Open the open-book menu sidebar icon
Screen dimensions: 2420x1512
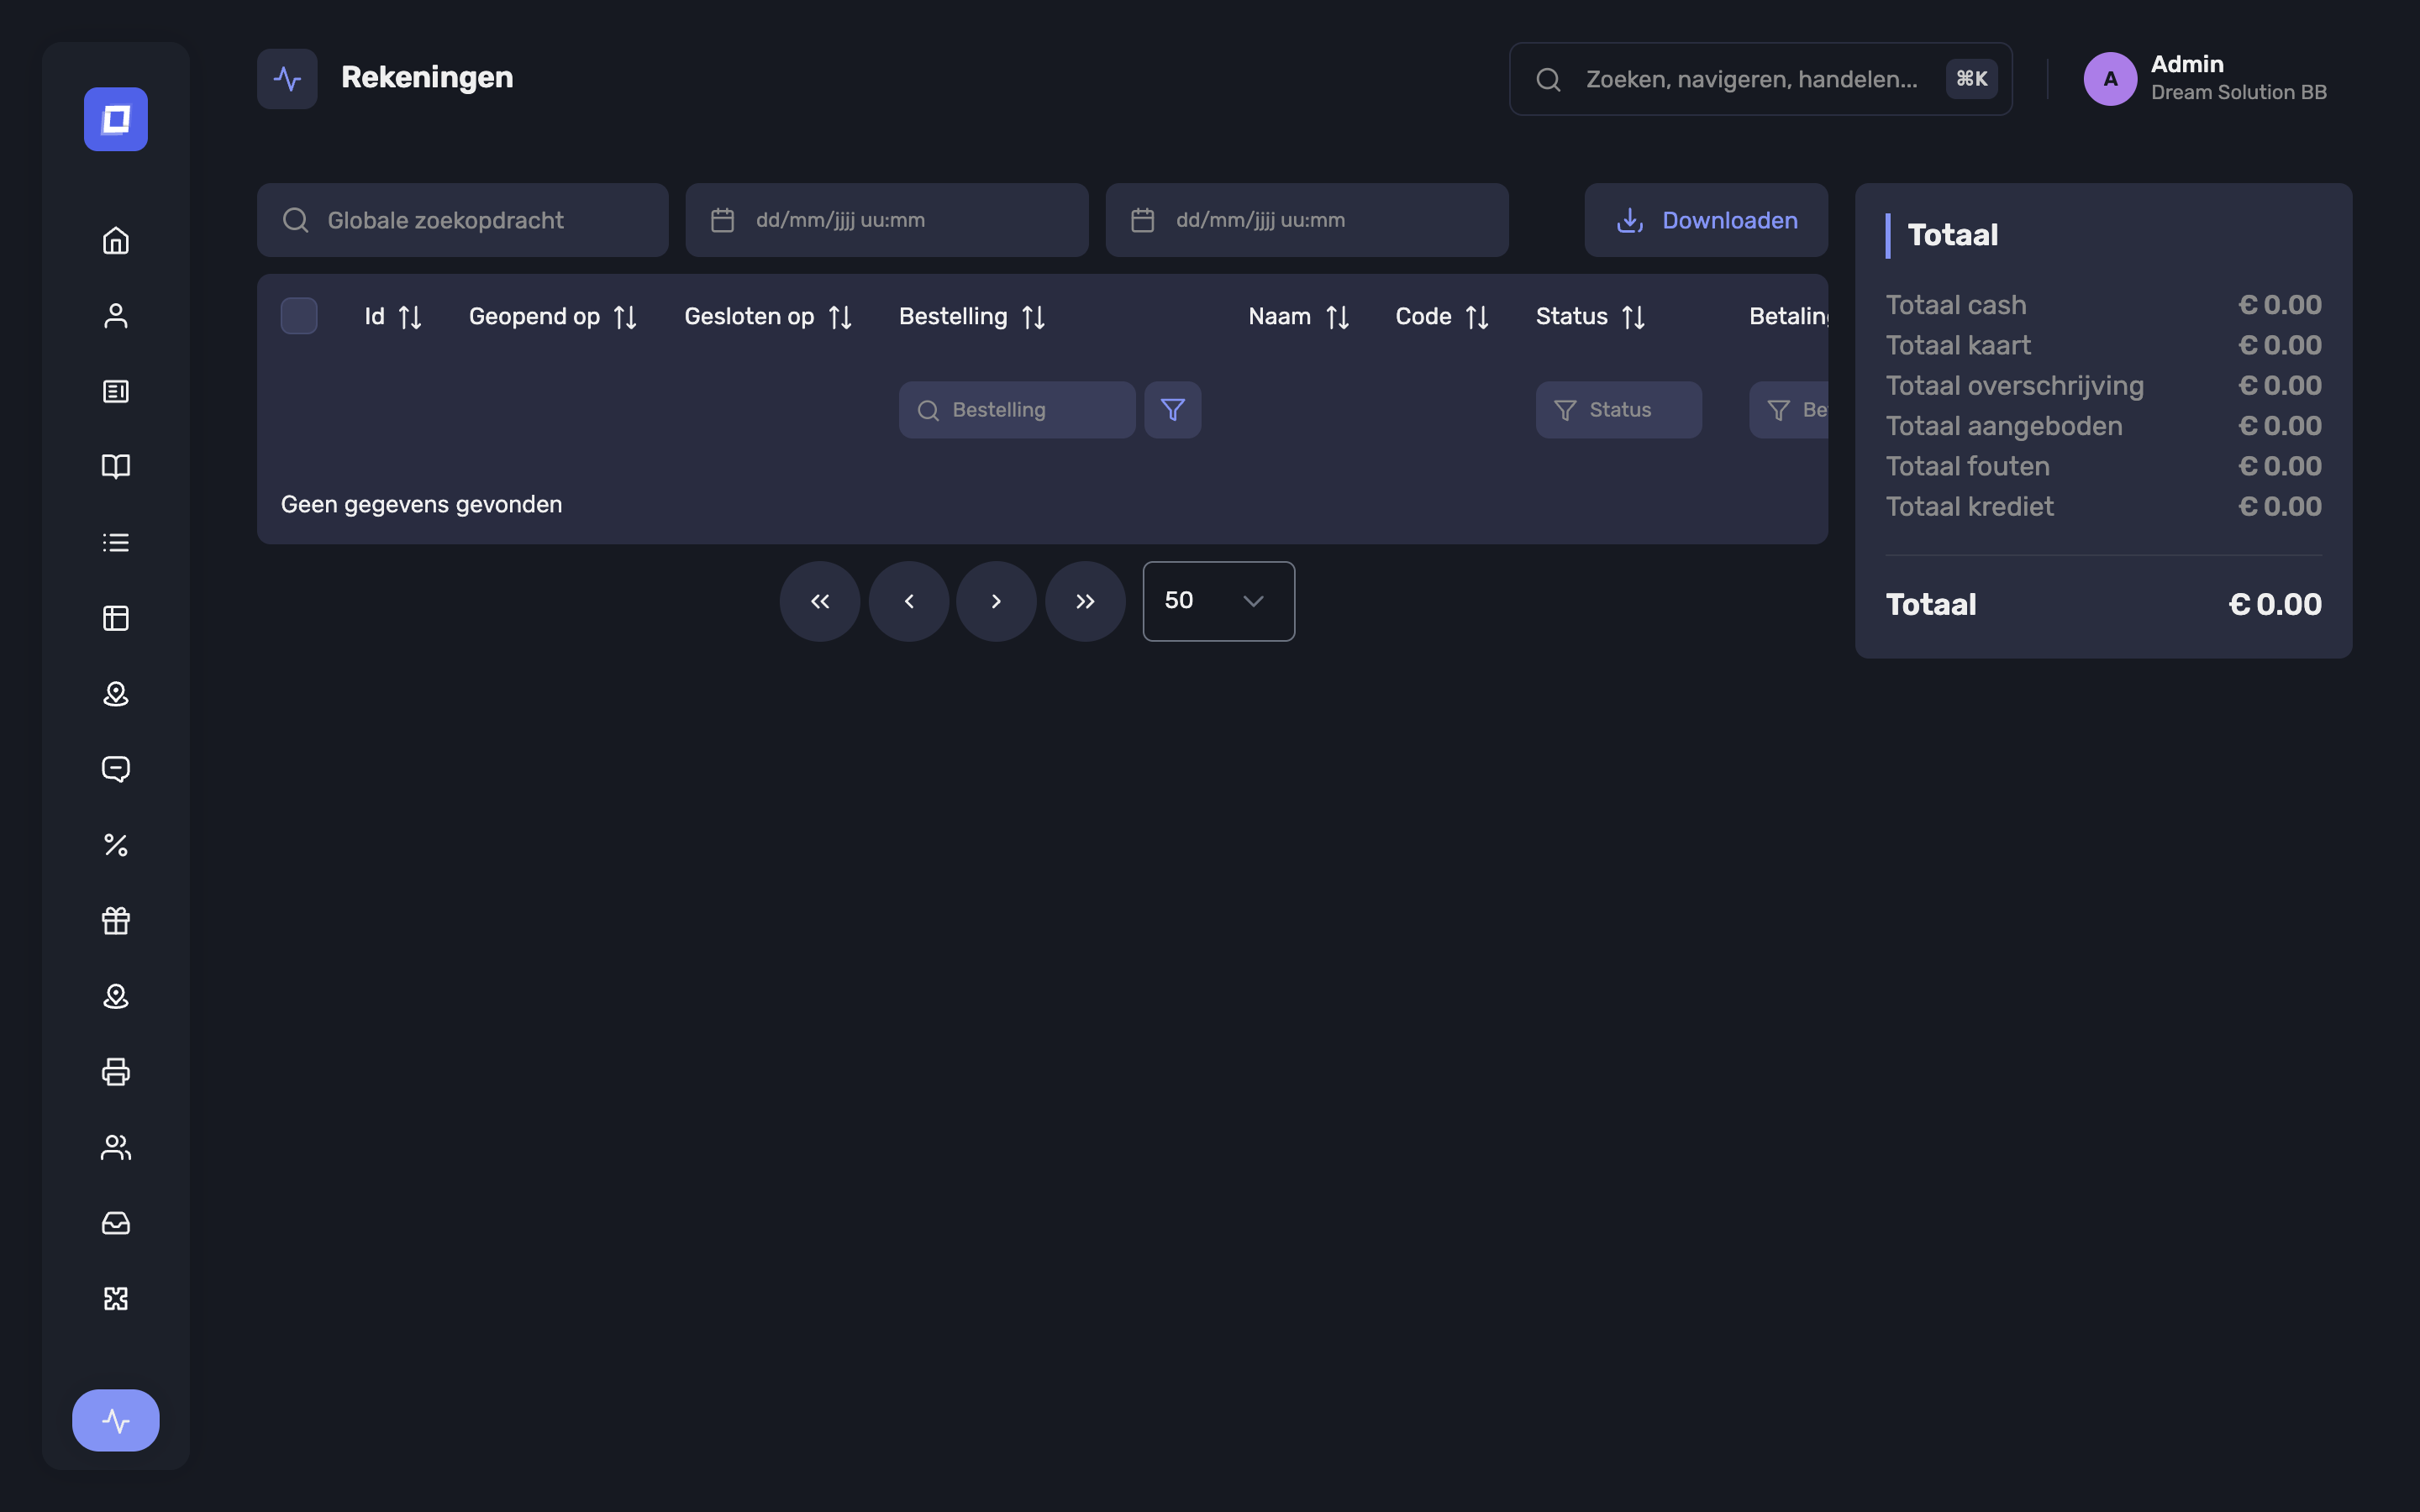point(116,467)
